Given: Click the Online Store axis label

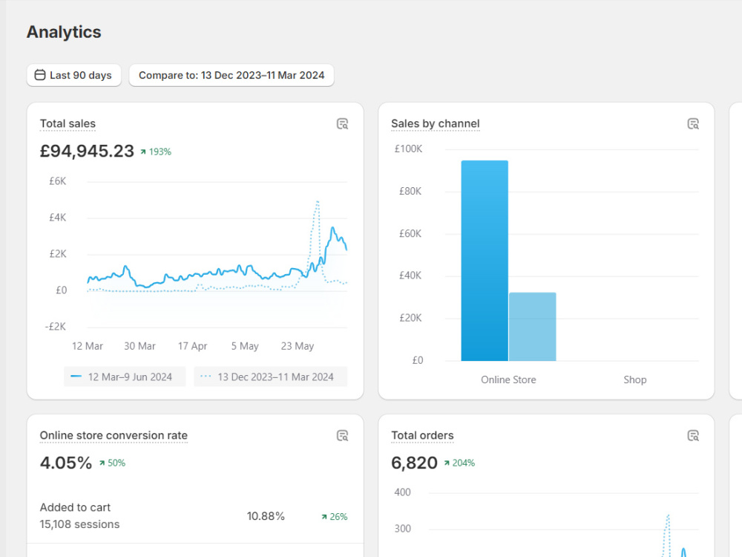Looking at the screenshot, I should pos(508,380).
